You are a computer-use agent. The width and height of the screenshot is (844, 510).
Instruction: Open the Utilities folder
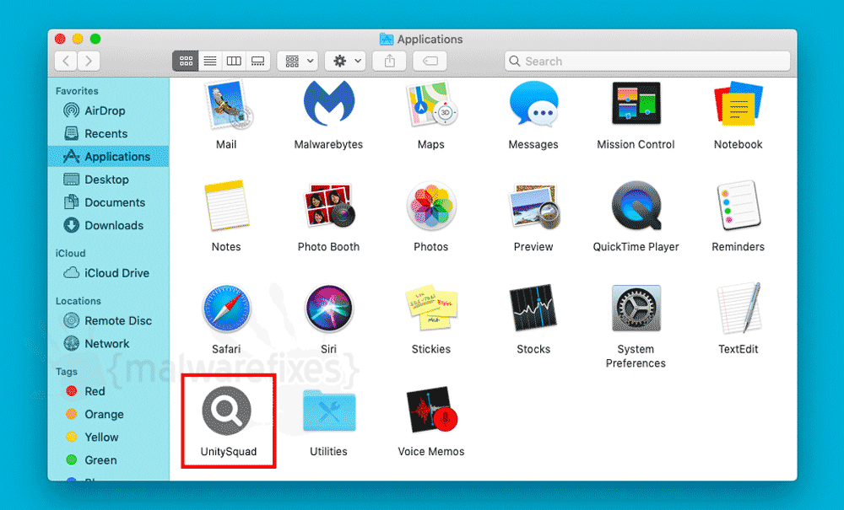pos(329,411)
